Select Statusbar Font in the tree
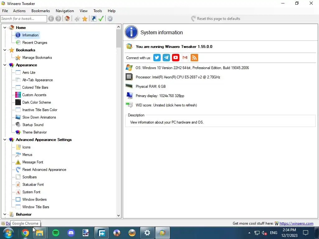Screen dimensions: 319x239 click(x=33, y=185)
